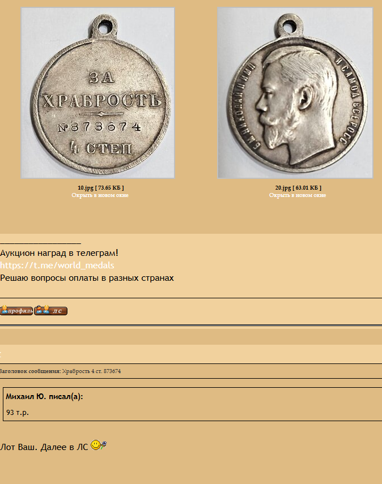Viewport: 382px width, 484px height.
Task: Click the signature separator line above 'Аукцион наград'
Action: coord(40,243)
